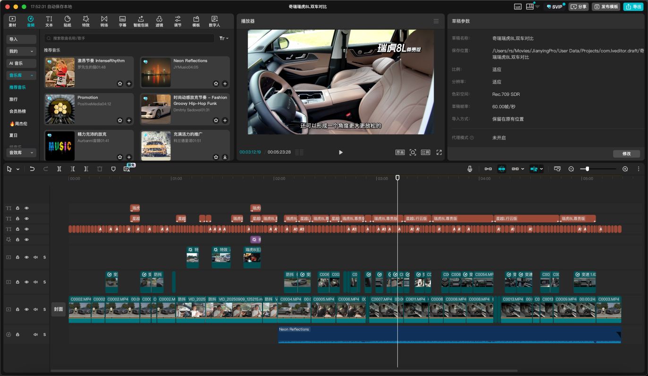
Task: Add a marker with the shield icon
Action: pyautogui.click(x=113, y=169)
